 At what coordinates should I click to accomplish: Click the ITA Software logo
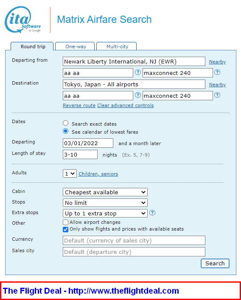point(22,20)
